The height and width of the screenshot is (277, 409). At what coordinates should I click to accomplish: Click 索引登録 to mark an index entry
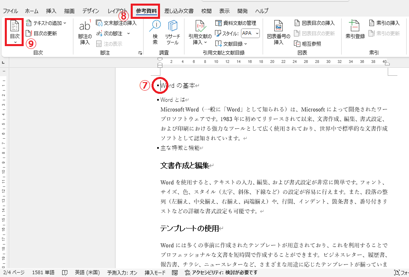355,30
